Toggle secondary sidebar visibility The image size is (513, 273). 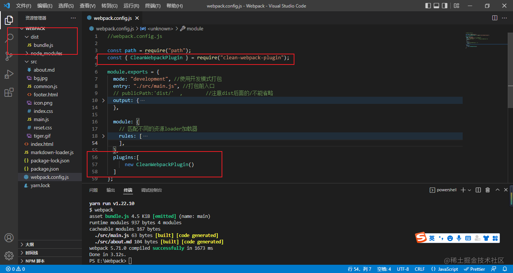coord(445,6)
